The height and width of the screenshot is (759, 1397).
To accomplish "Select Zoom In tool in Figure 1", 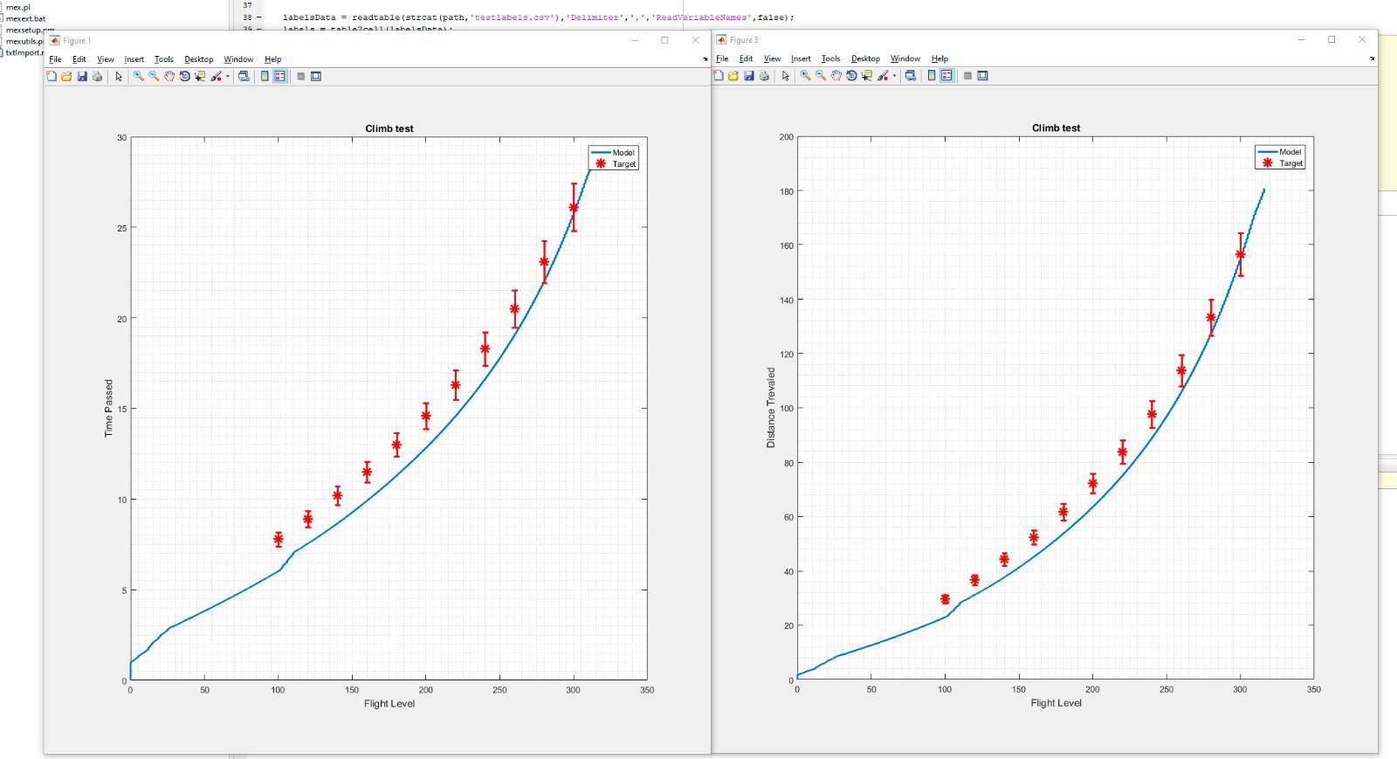I will (x=138, y=76).
